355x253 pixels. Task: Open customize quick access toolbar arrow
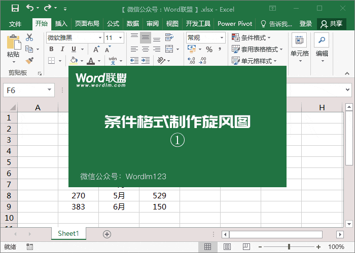[x=65, y=9]
